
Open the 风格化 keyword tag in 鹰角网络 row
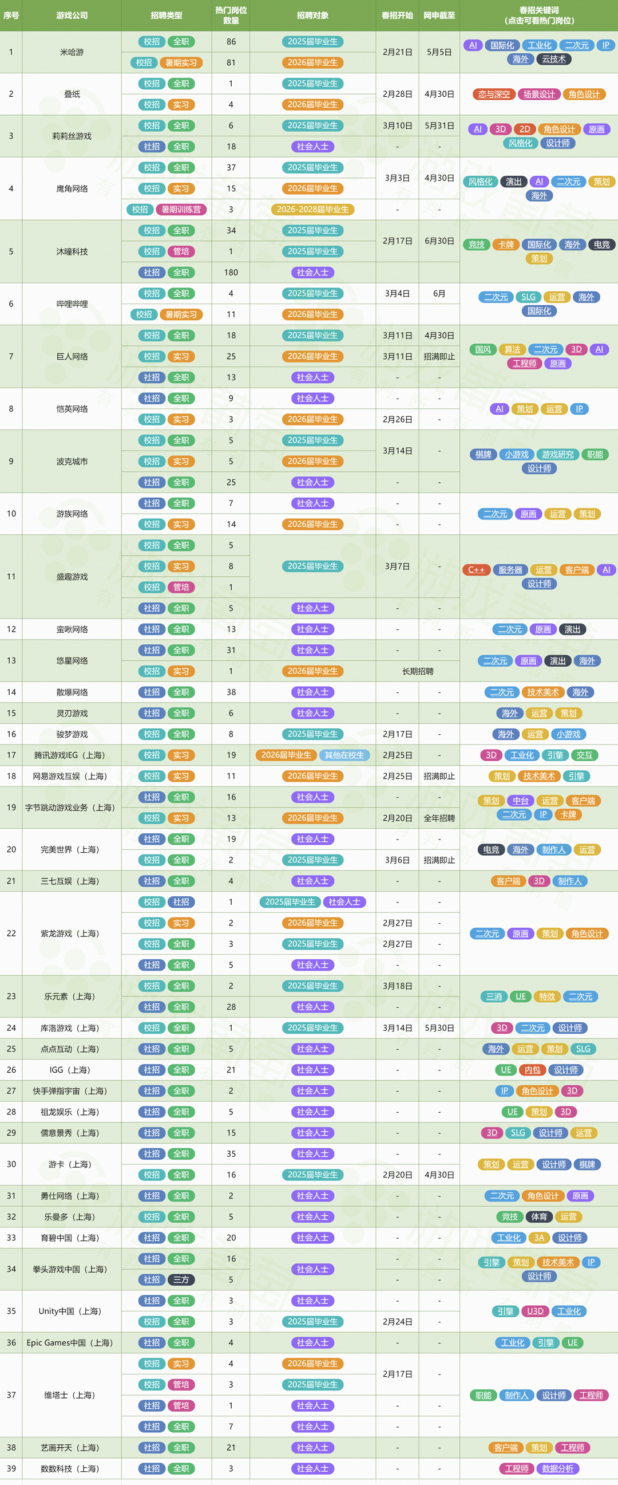(x=480, y=182)
